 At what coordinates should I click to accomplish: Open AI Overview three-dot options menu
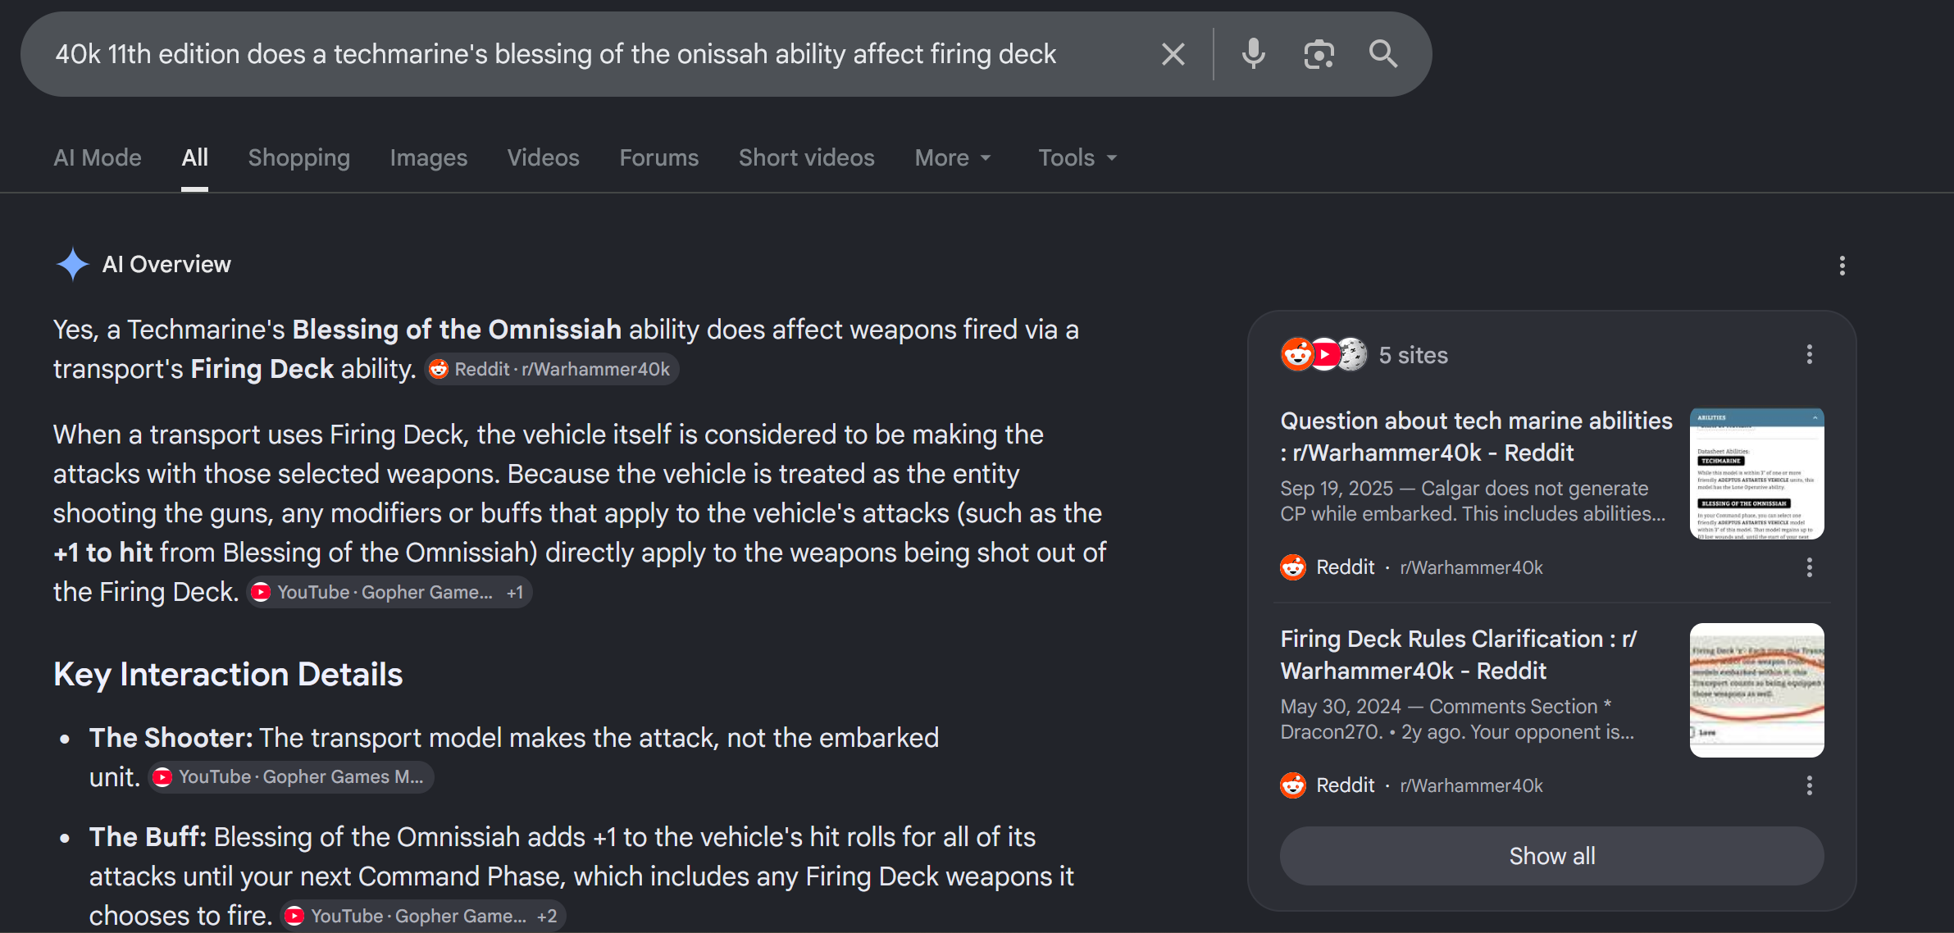pyautogui.click(x=1842, y=266)
